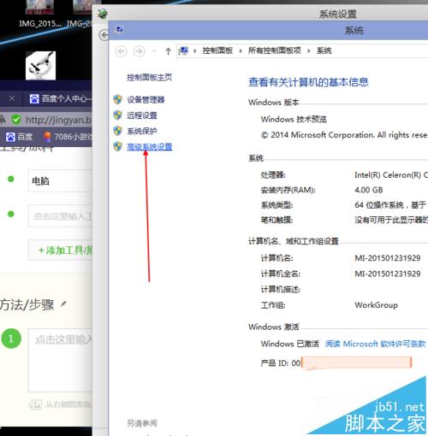Screen dimensions: 428x436
Task: Click pencil edit icon beside 方法/步骤
Action: click(63, 304)
